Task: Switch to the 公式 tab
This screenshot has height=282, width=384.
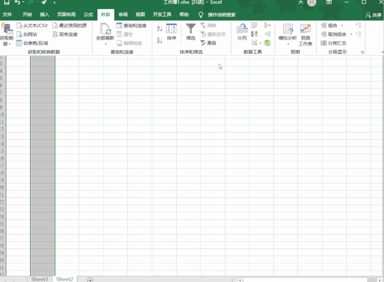Action: tap(88, 14)
